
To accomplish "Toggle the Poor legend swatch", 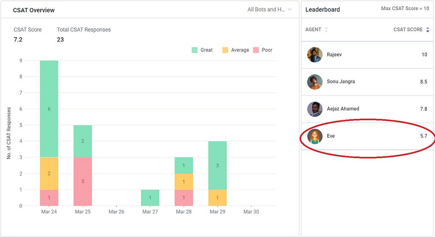I will pyautogui.click(x=256, y=50).
